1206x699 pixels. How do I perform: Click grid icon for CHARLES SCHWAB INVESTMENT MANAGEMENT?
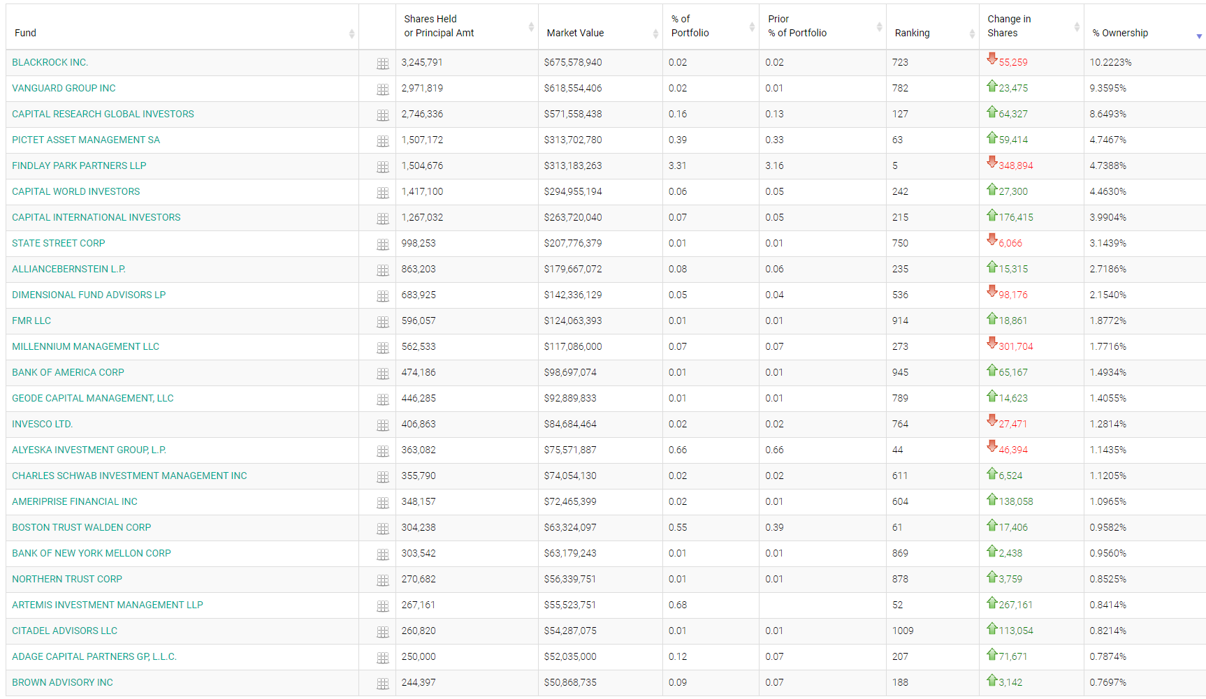(x=383, y=477)
